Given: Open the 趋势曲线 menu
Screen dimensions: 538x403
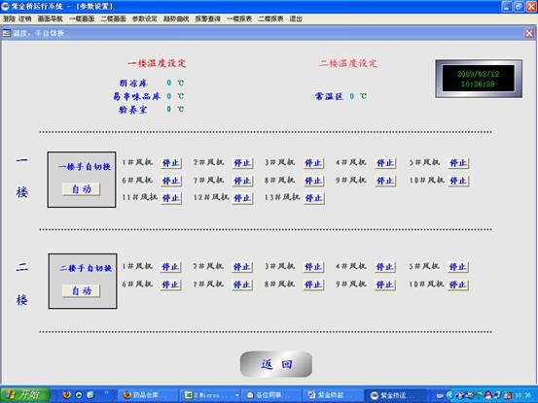Looking at the screenshot, I should tap(176, 18).
